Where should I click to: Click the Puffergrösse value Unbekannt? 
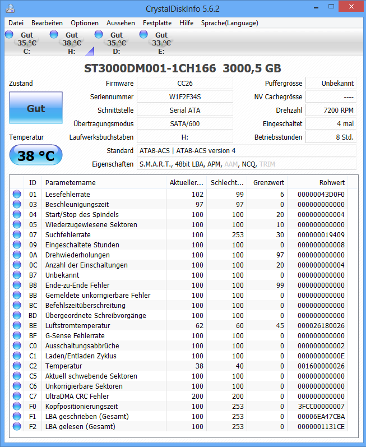pyautogui.click(x=331, y=83)
